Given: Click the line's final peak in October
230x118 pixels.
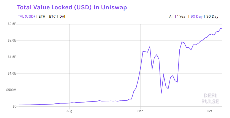Looking at the screenshot, I should click(x=221, y=28).
